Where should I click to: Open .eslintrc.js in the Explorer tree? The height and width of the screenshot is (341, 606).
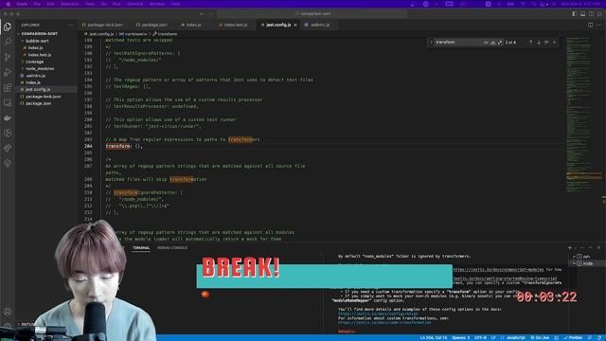coord(36,76)
